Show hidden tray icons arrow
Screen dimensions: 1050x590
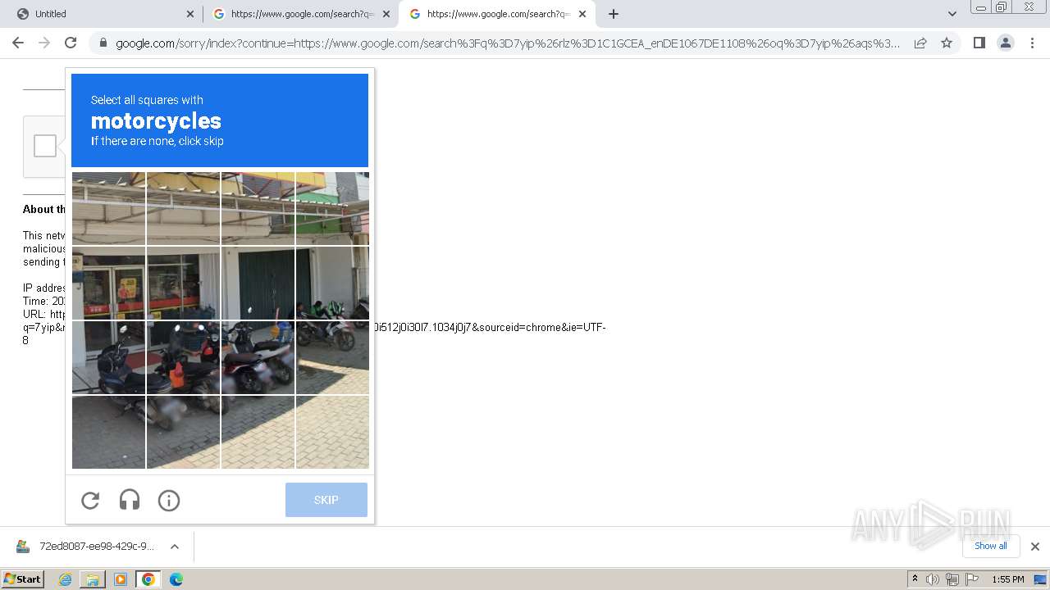pyautogui.click(x=915, y=579)
